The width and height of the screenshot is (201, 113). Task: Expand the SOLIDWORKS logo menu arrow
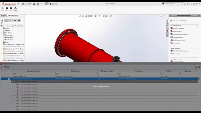click(17, 4)
